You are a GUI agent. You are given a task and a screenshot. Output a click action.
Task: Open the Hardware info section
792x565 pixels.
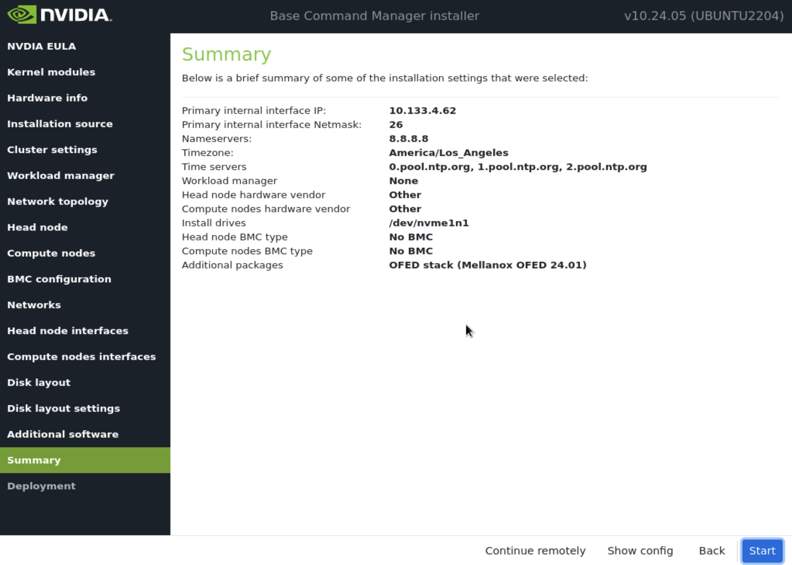(47, 98)
